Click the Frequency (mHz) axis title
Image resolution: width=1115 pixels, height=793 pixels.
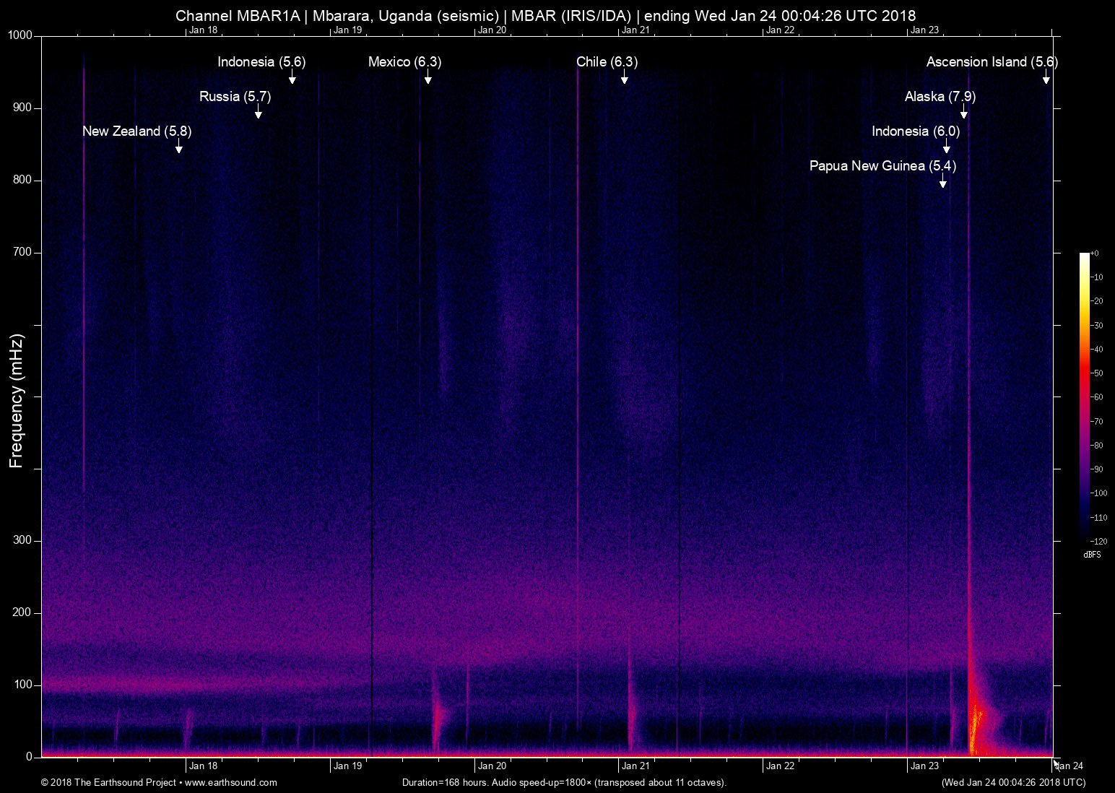(16, 400)
